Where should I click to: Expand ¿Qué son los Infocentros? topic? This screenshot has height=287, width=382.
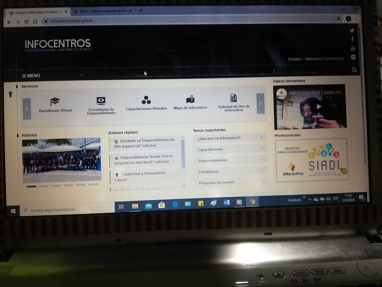[x=230, y=138]
